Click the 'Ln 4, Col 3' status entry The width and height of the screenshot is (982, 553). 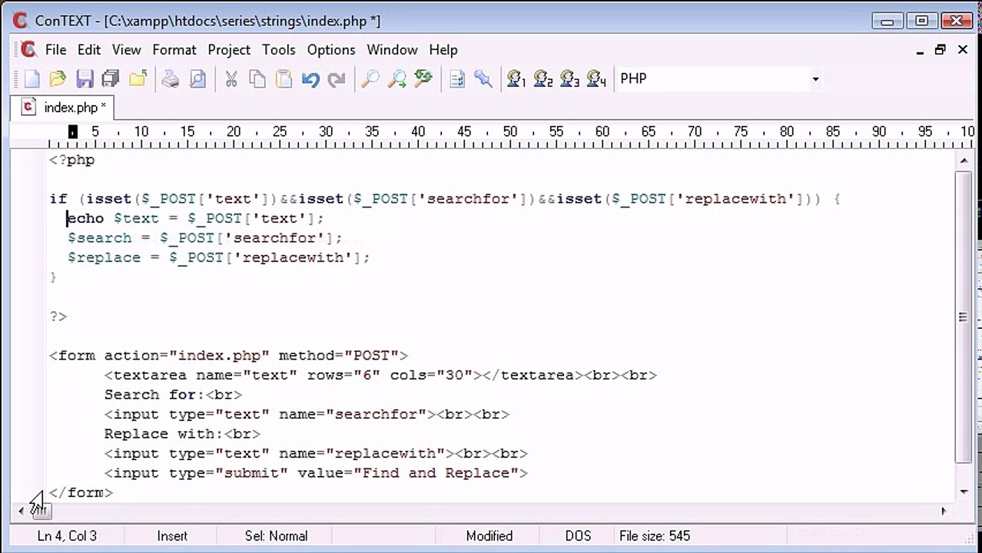[67, 536]
